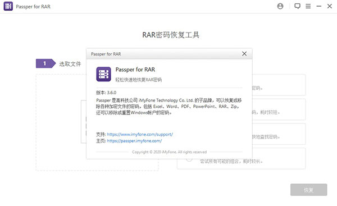This screenshot has width=337, height=206.
Task: Minimize the Passper for RAR window
Action: [318, 6]
